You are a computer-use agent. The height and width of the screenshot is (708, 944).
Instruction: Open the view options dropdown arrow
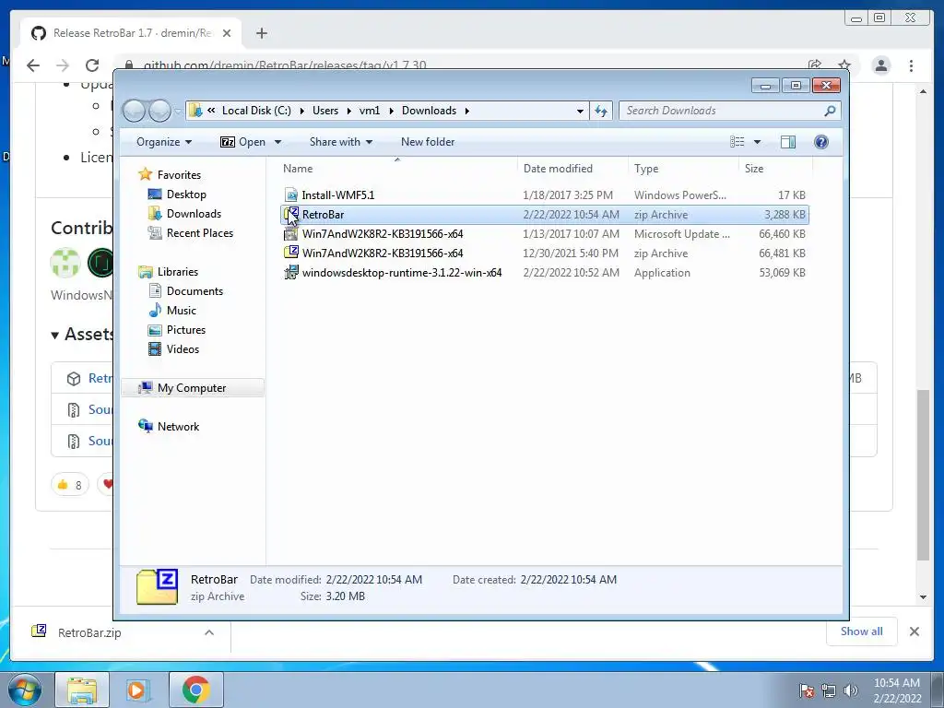(x=757, y=142)
